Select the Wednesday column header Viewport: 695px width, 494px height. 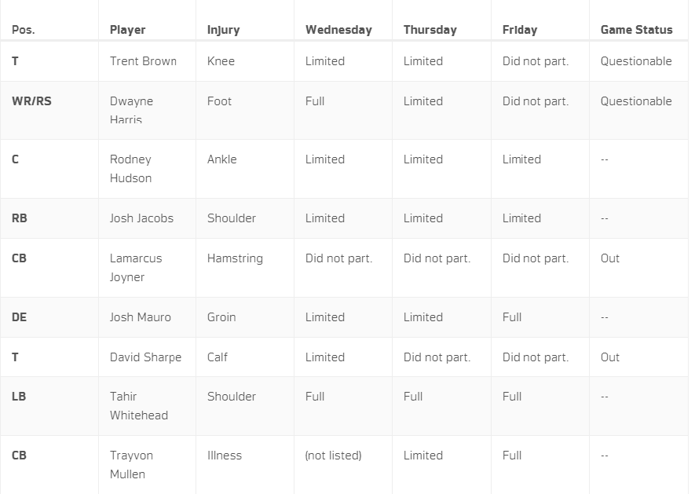pos(338,30)
